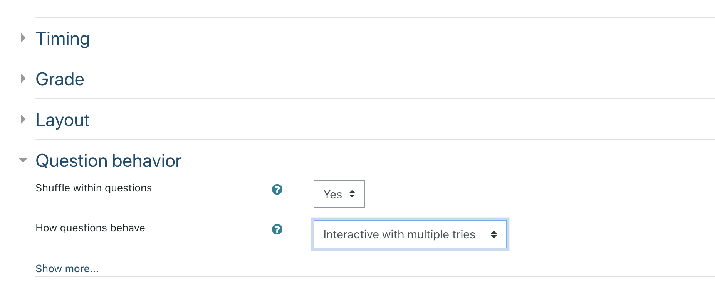Focus the highlighted question behavior select box
Screen dimensions: 715x286
tap(410, 234)
